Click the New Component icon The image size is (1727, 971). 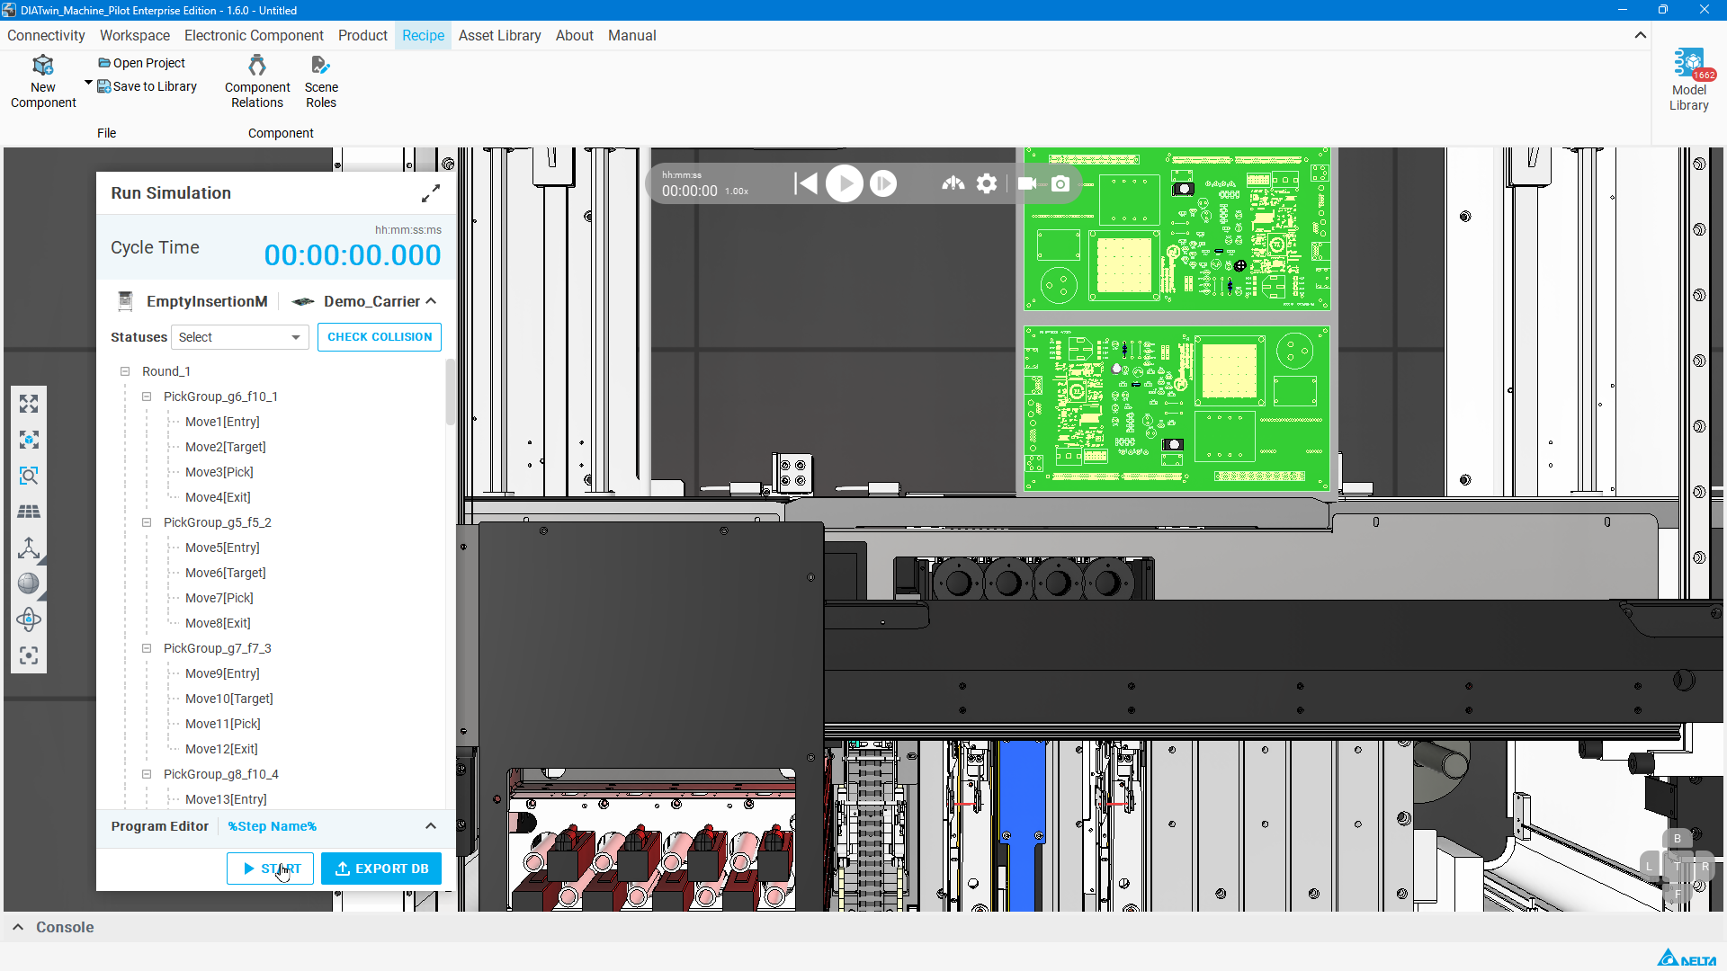tap(43, 66)
